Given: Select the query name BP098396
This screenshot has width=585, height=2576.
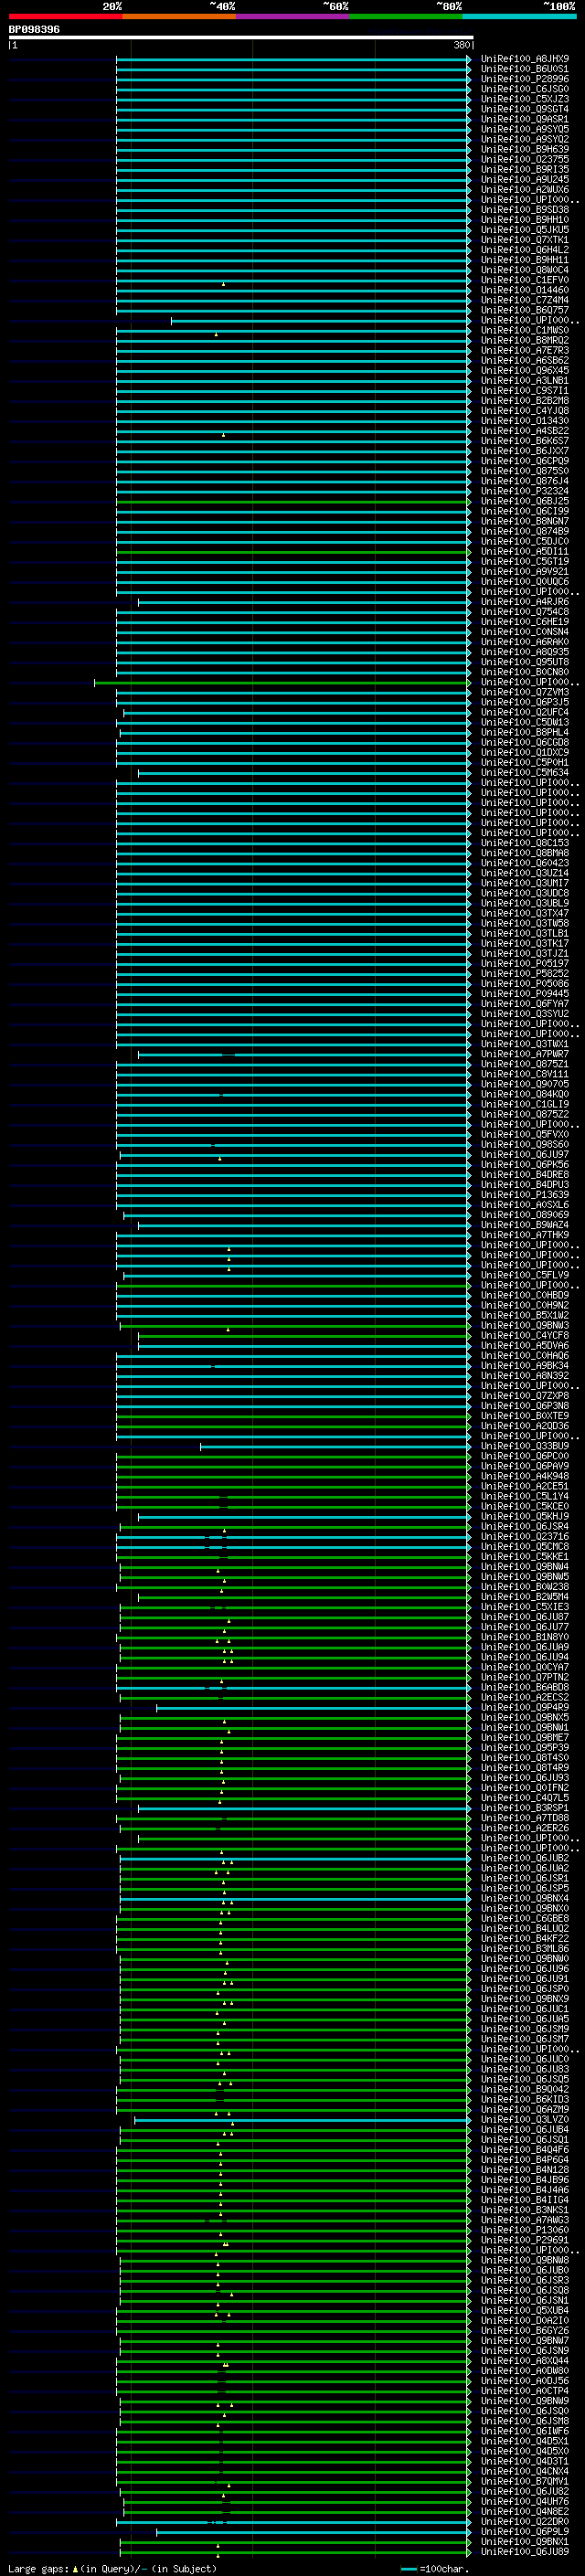Looking at the screenshot, I should pyautogui.click(x=34, y=29).
